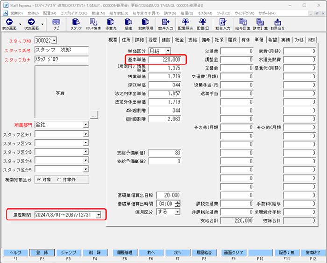Screen dimensions: 327x263
Task: Click the 基本単価 input field
Action: pos(165,60)
